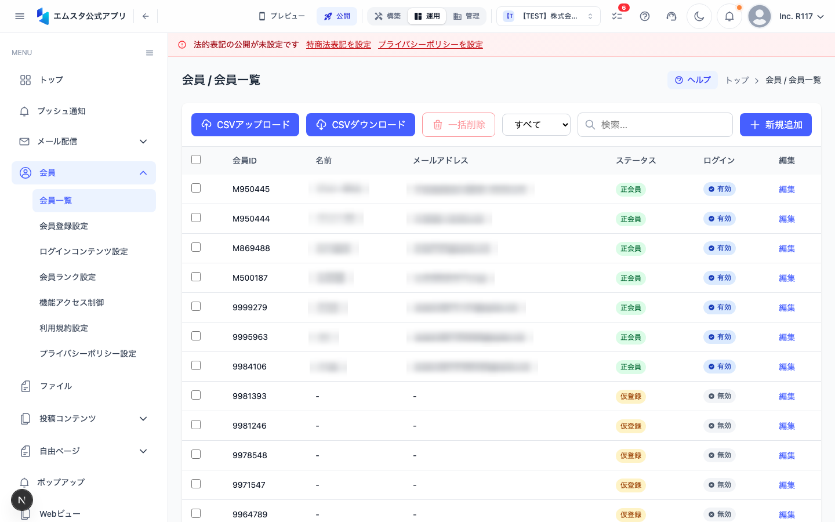Expand the メール配信 sidebar section
835x522 pixels.
click(143, 142)
